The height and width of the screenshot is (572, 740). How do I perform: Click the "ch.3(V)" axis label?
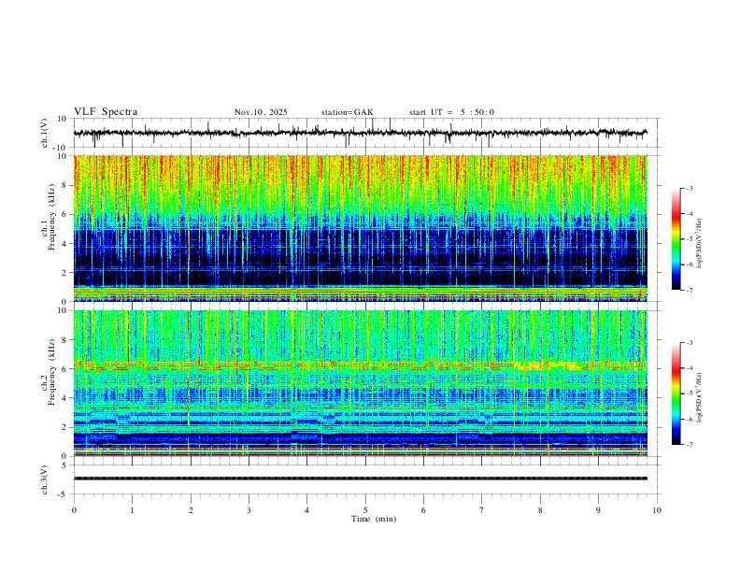pos(45,479)
